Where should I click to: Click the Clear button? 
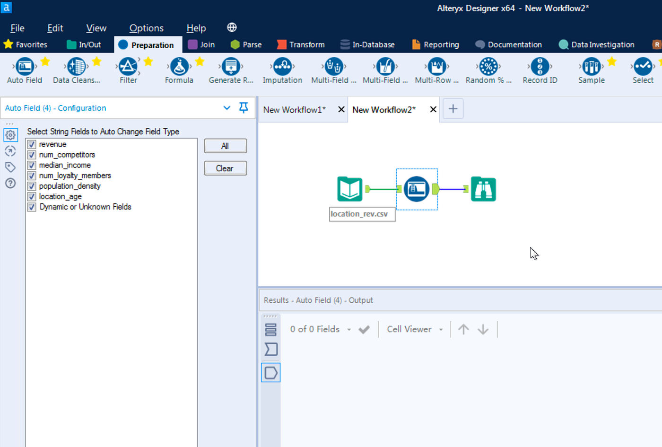click(225, 168)
